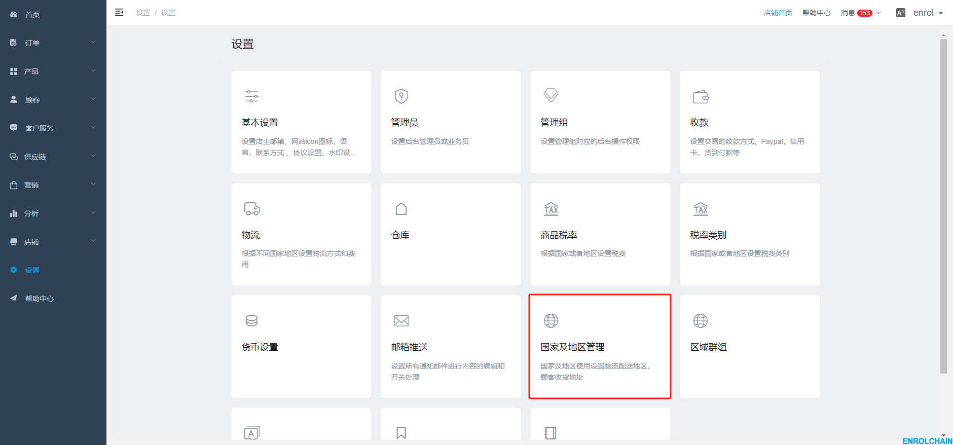
Task: Click the diamond icon on 管理组 card
Action: (x=551, y=95)
